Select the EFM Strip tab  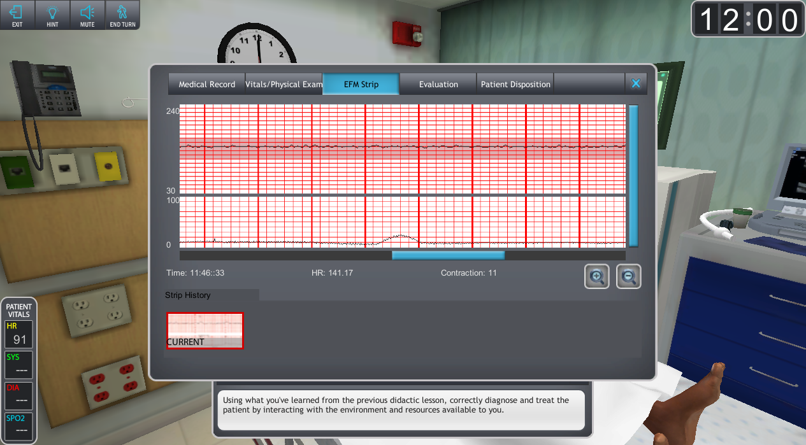[361, 84]
